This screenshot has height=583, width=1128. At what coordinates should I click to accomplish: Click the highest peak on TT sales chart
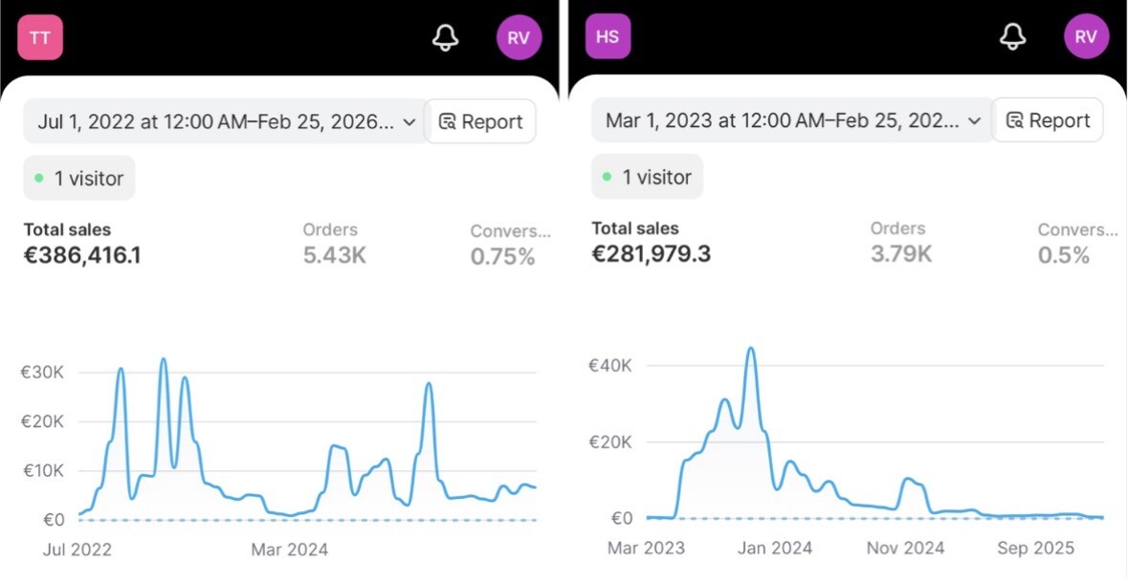pos(164,358)
